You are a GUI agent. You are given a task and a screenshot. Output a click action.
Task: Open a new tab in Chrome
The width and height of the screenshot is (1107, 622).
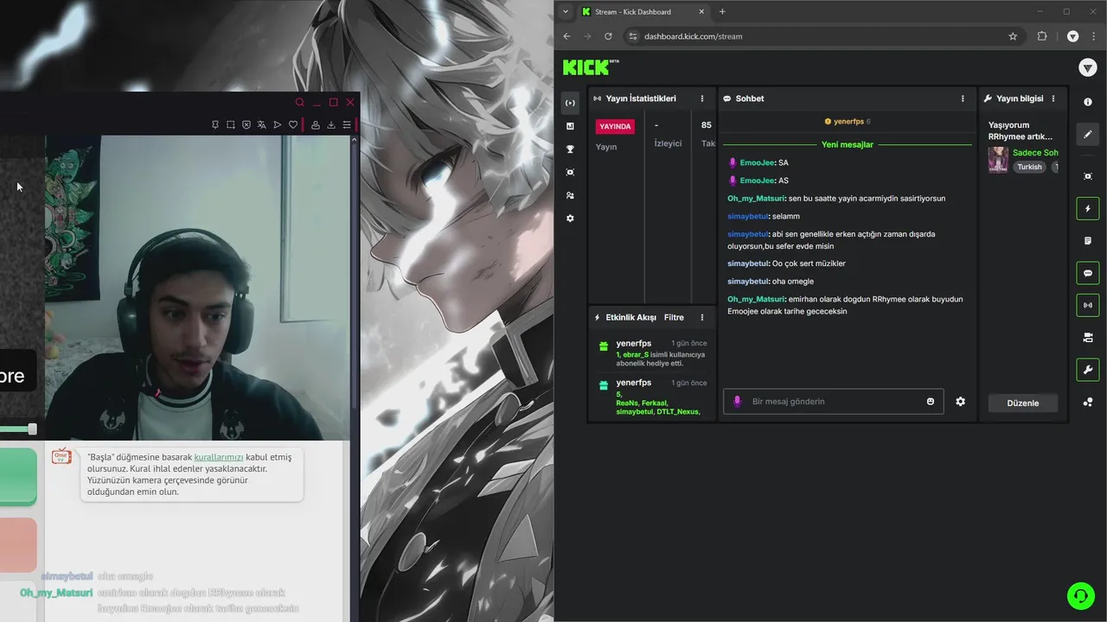coord(722,12)
